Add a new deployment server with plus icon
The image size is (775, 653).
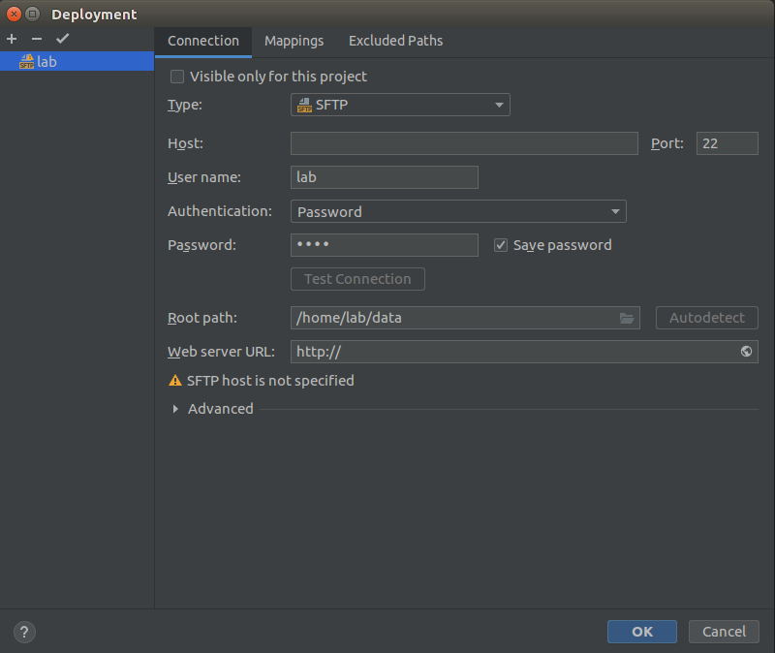coord(12,39)
